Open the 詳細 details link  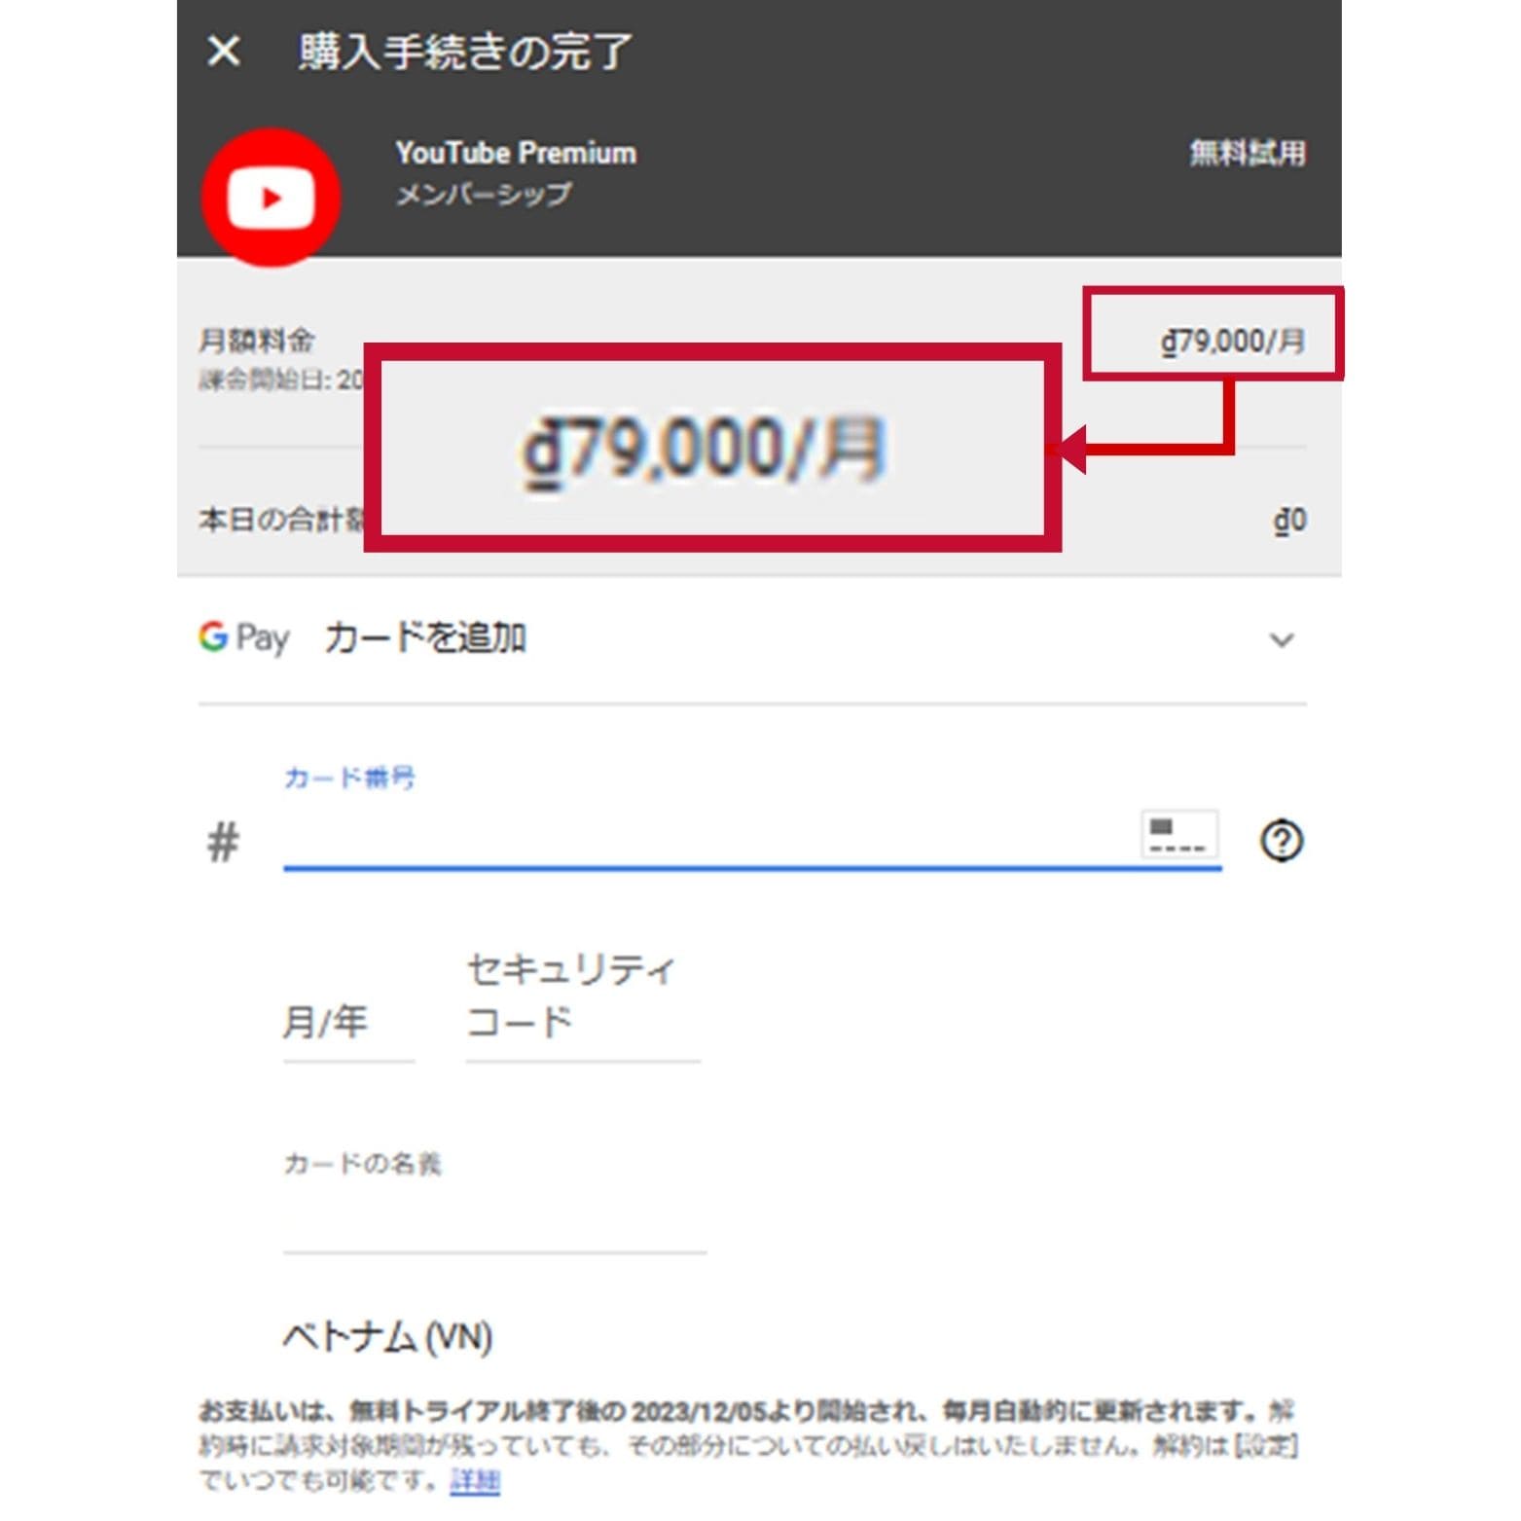coord(475,1481)
